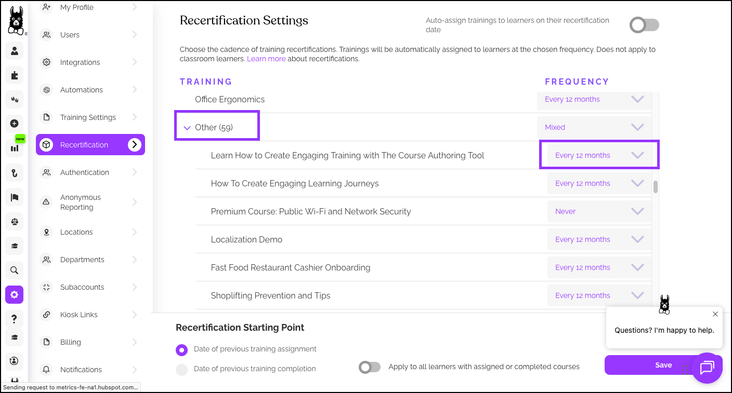
Task: Collapse the Other (59) training group
Action: (x=187, y=128)
